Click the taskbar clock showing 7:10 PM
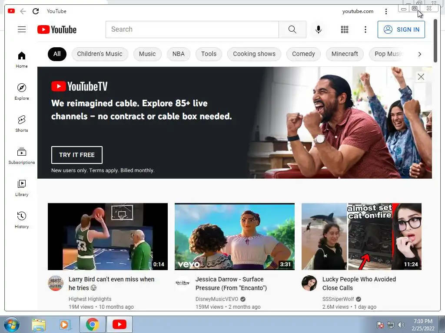445x333 pixels. 423,325
